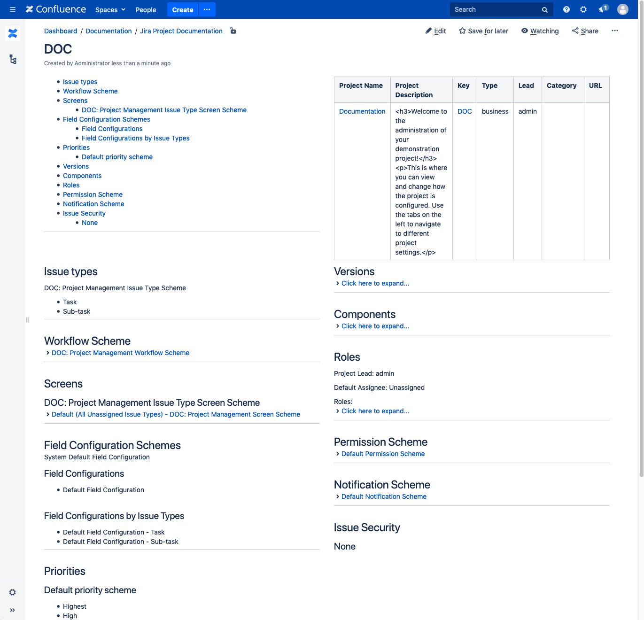Jump to Screens in contents
This screenshot has width=644, height=620.
click(x=75, y=101)
